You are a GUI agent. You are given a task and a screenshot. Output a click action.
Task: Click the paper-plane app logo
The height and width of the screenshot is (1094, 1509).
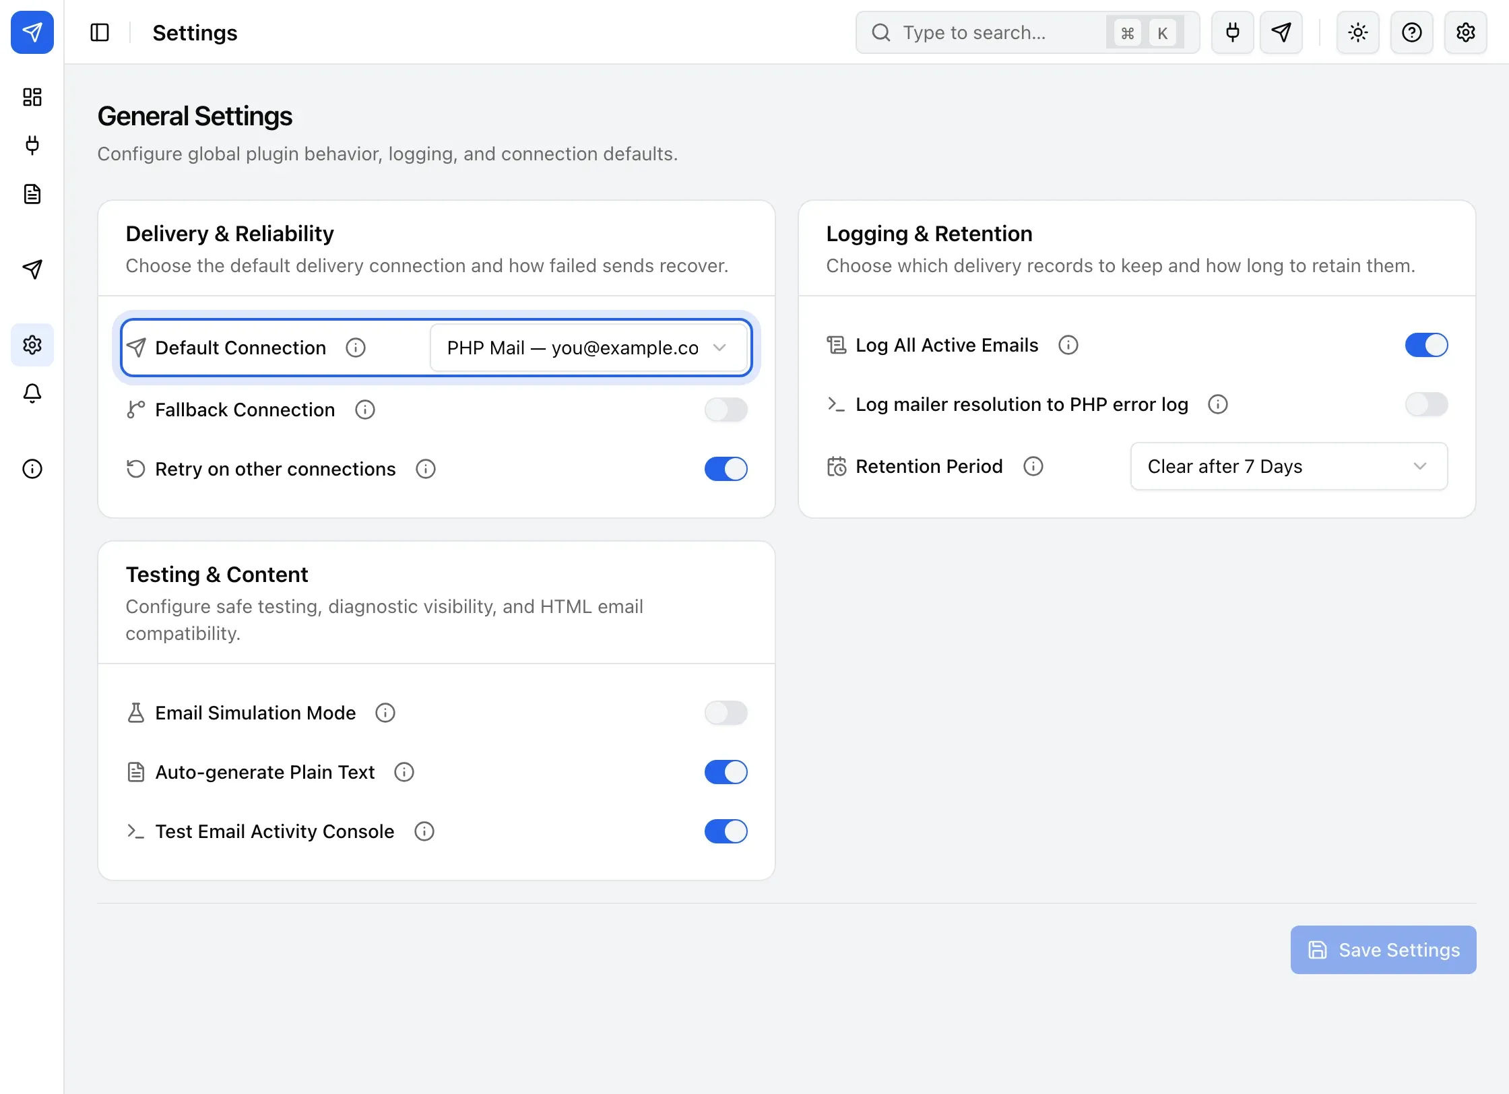click(32, 32)
